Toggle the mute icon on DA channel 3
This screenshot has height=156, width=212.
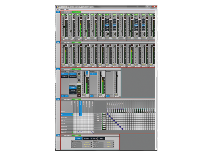(81, 45)
